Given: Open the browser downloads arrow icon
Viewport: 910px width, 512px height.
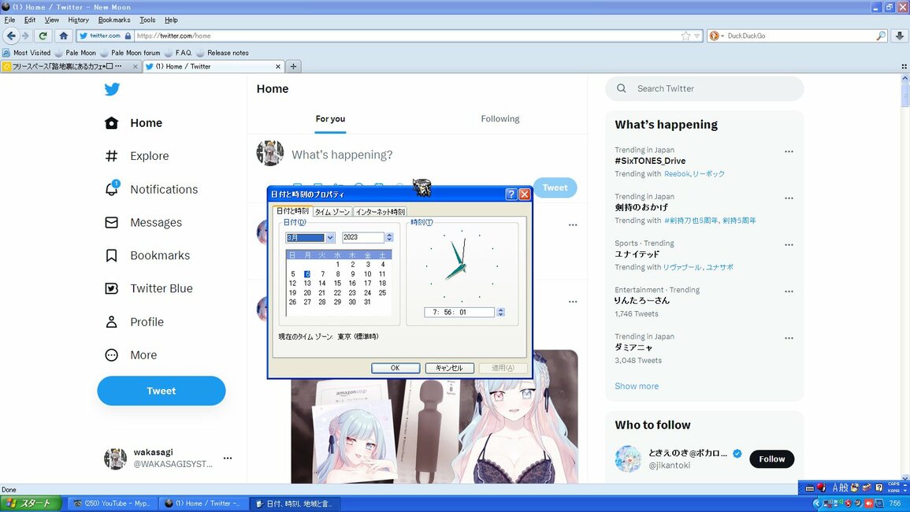Looking at the screenshot, I should coord(900,35).
